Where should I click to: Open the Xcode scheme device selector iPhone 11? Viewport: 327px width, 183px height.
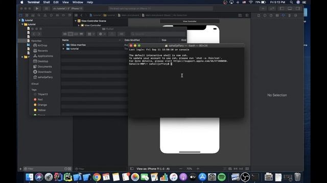click(76, 9)
